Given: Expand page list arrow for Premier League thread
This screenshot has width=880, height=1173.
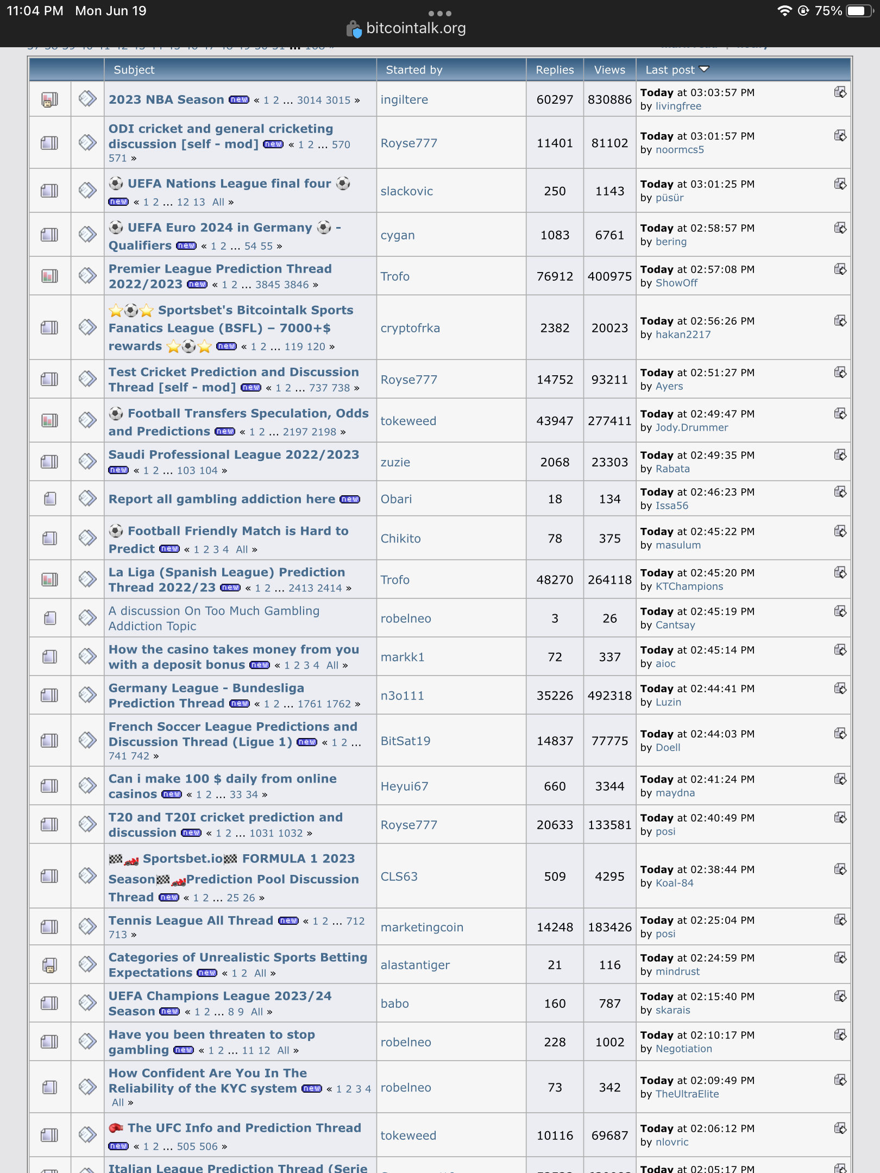Looking at the screenshot, I should point(316,285).
